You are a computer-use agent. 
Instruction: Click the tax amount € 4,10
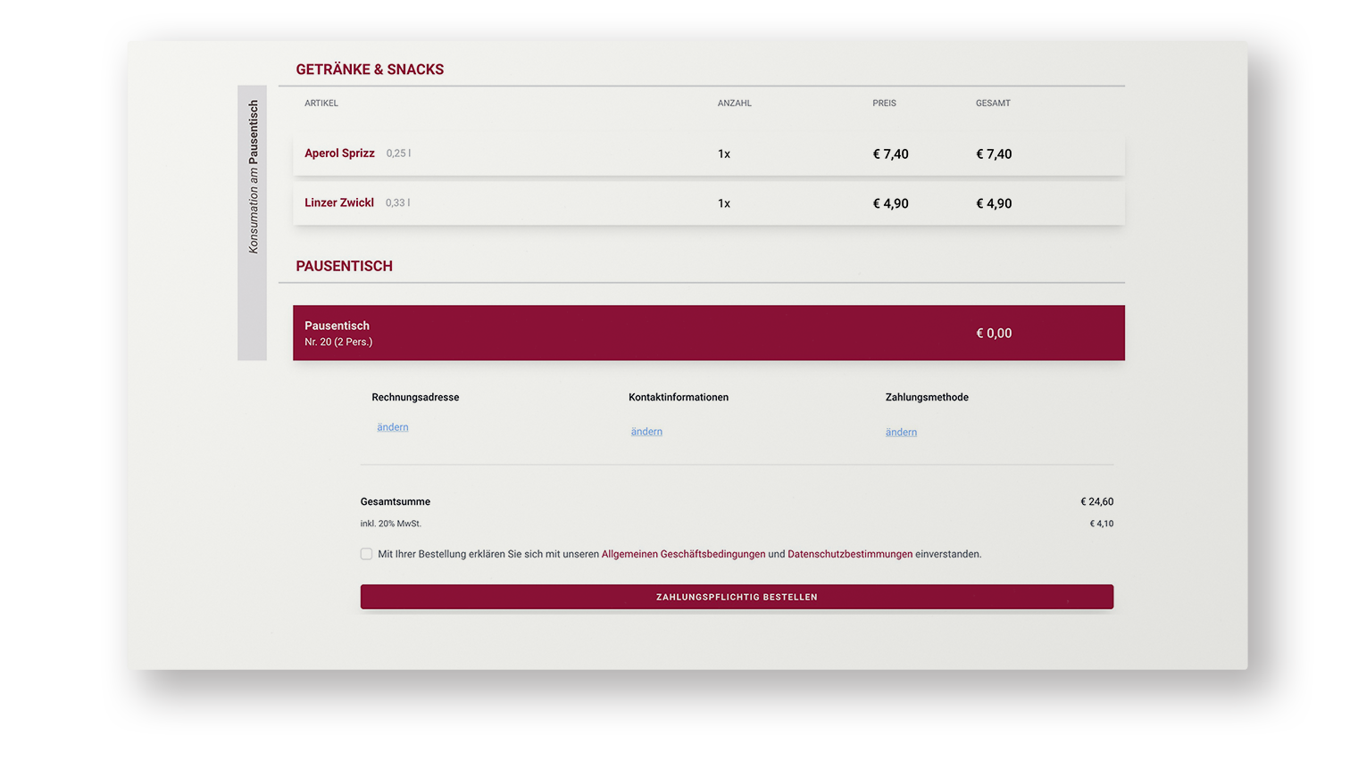[x=1102, y=524]
